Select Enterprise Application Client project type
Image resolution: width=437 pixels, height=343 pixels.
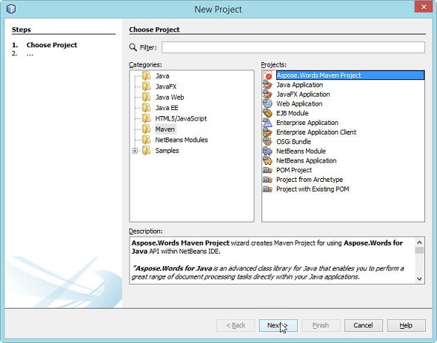[316, 132]
